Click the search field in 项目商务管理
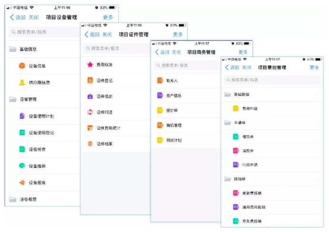329x232 pixels. tap(200, 65)
